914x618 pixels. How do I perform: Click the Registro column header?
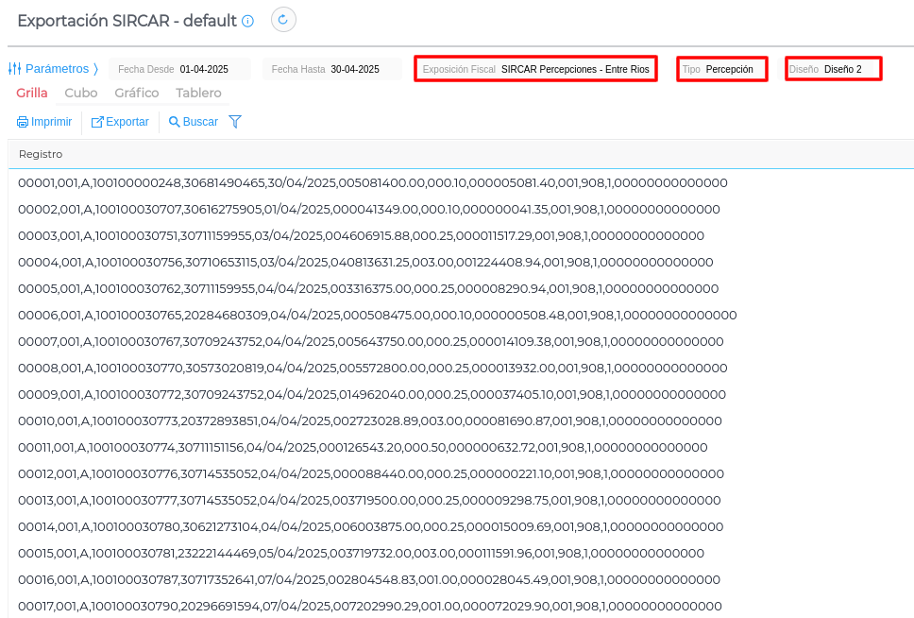point(41,154)
